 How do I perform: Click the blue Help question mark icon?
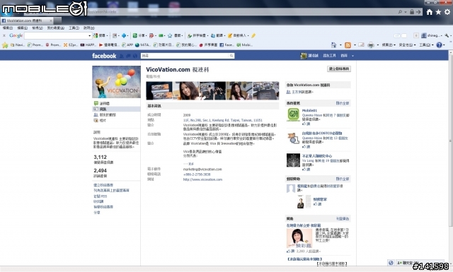point(439,45)
